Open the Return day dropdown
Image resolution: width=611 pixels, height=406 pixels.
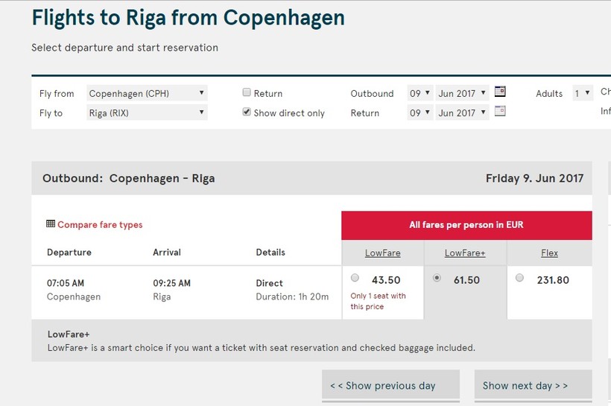[420, 112]
